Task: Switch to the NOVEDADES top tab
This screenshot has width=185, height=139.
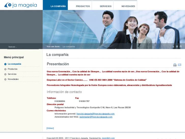Action: [x=125, y=5]
